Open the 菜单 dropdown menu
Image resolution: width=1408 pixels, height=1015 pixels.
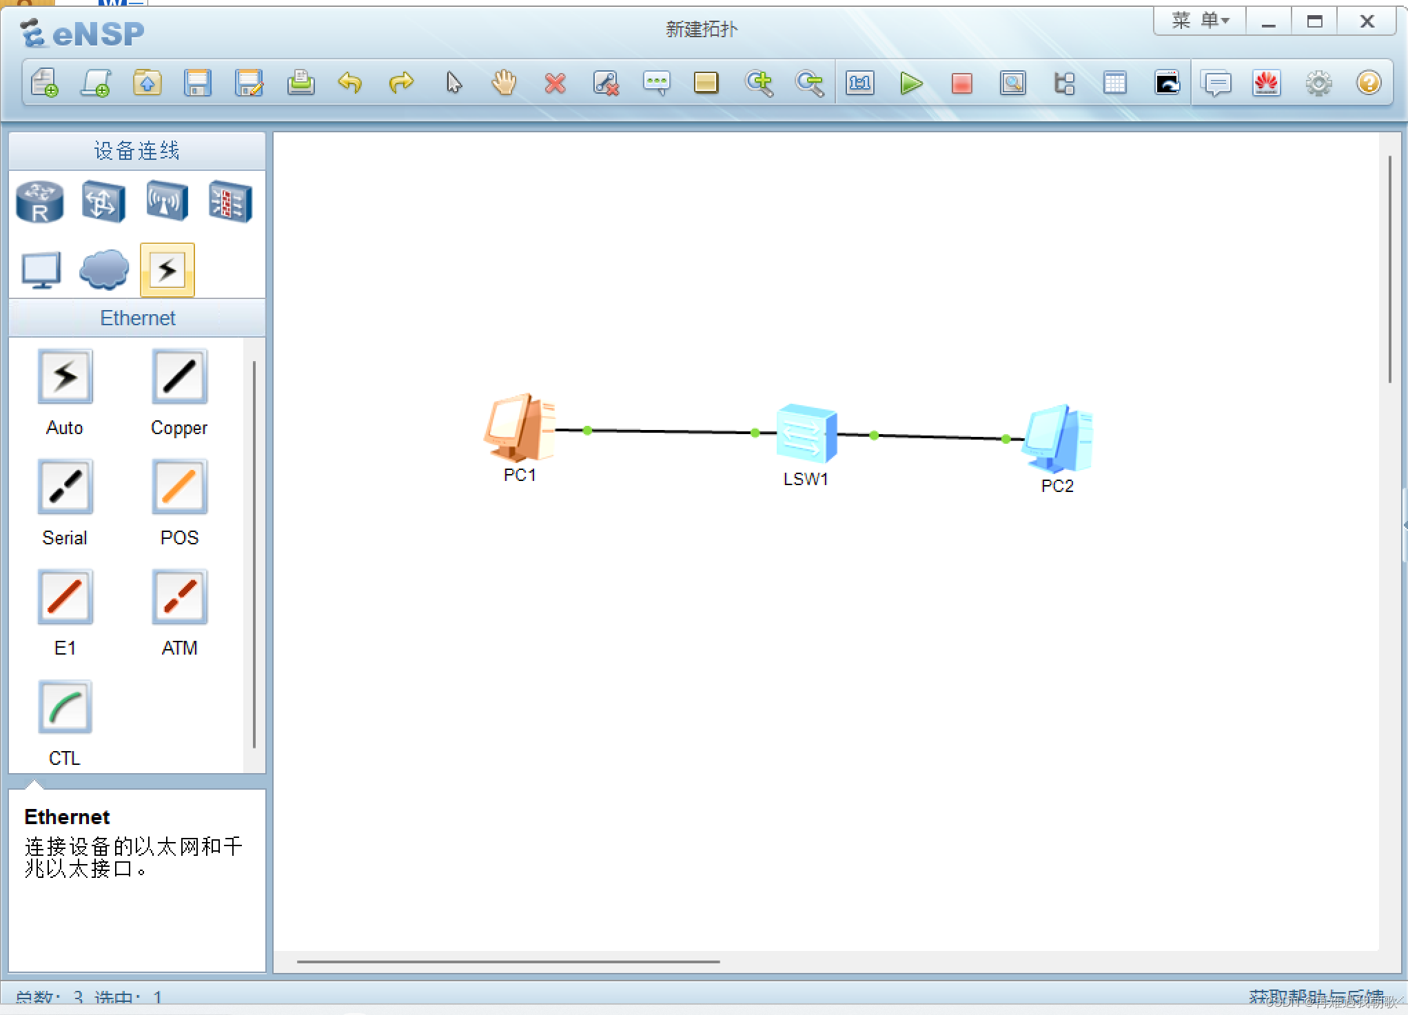(x=1200, y=21)
